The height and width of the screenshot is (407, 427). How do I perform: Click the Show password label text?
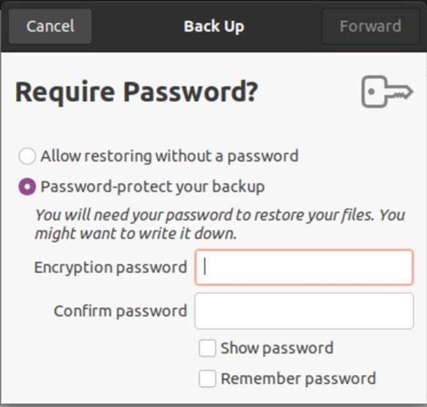(277, 348)
